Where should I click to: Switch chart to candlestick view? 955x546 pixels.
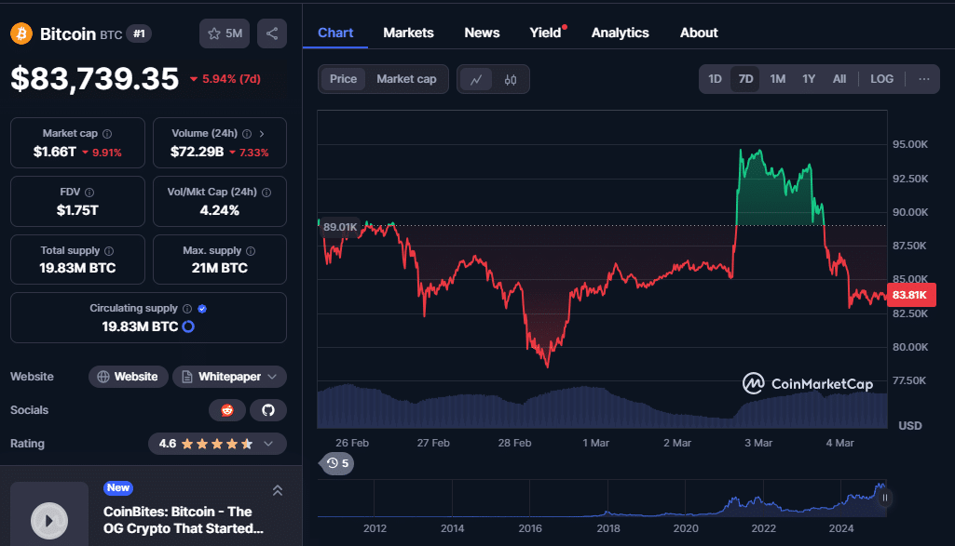point(511,79)
